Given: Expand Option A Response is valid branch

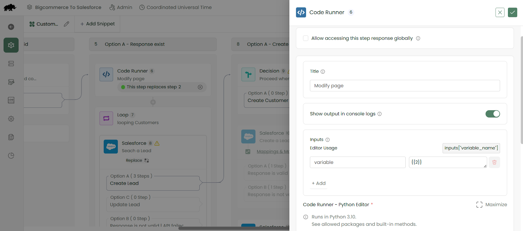Looking at the screenshot, I should click(x=267, y=173).
